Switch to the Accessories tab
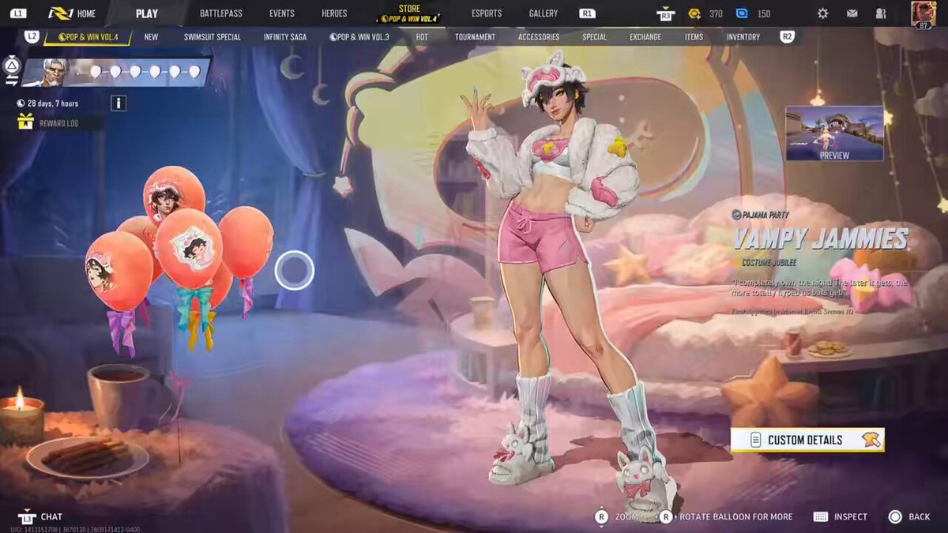This screenshot has width=948, height=533. [539, 37]
